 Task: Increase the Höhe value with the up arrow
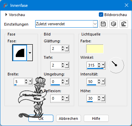click(99, 97)
